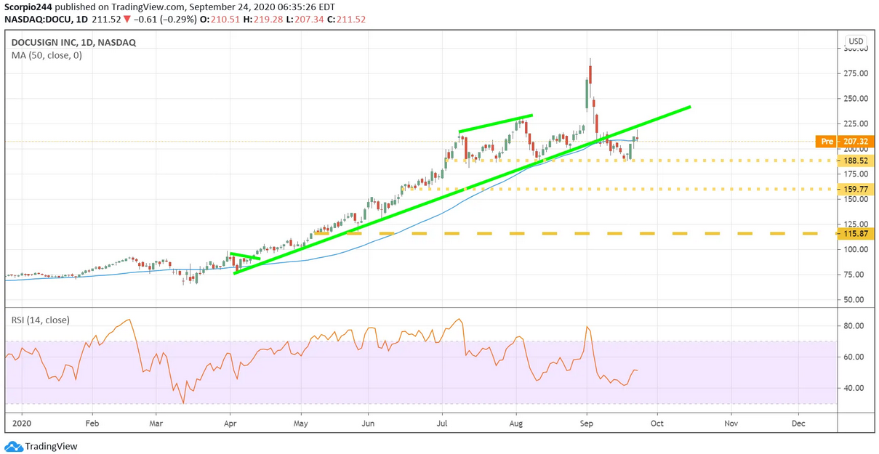Select the USD currency label

pyautogui.click(x=856, y=41)
